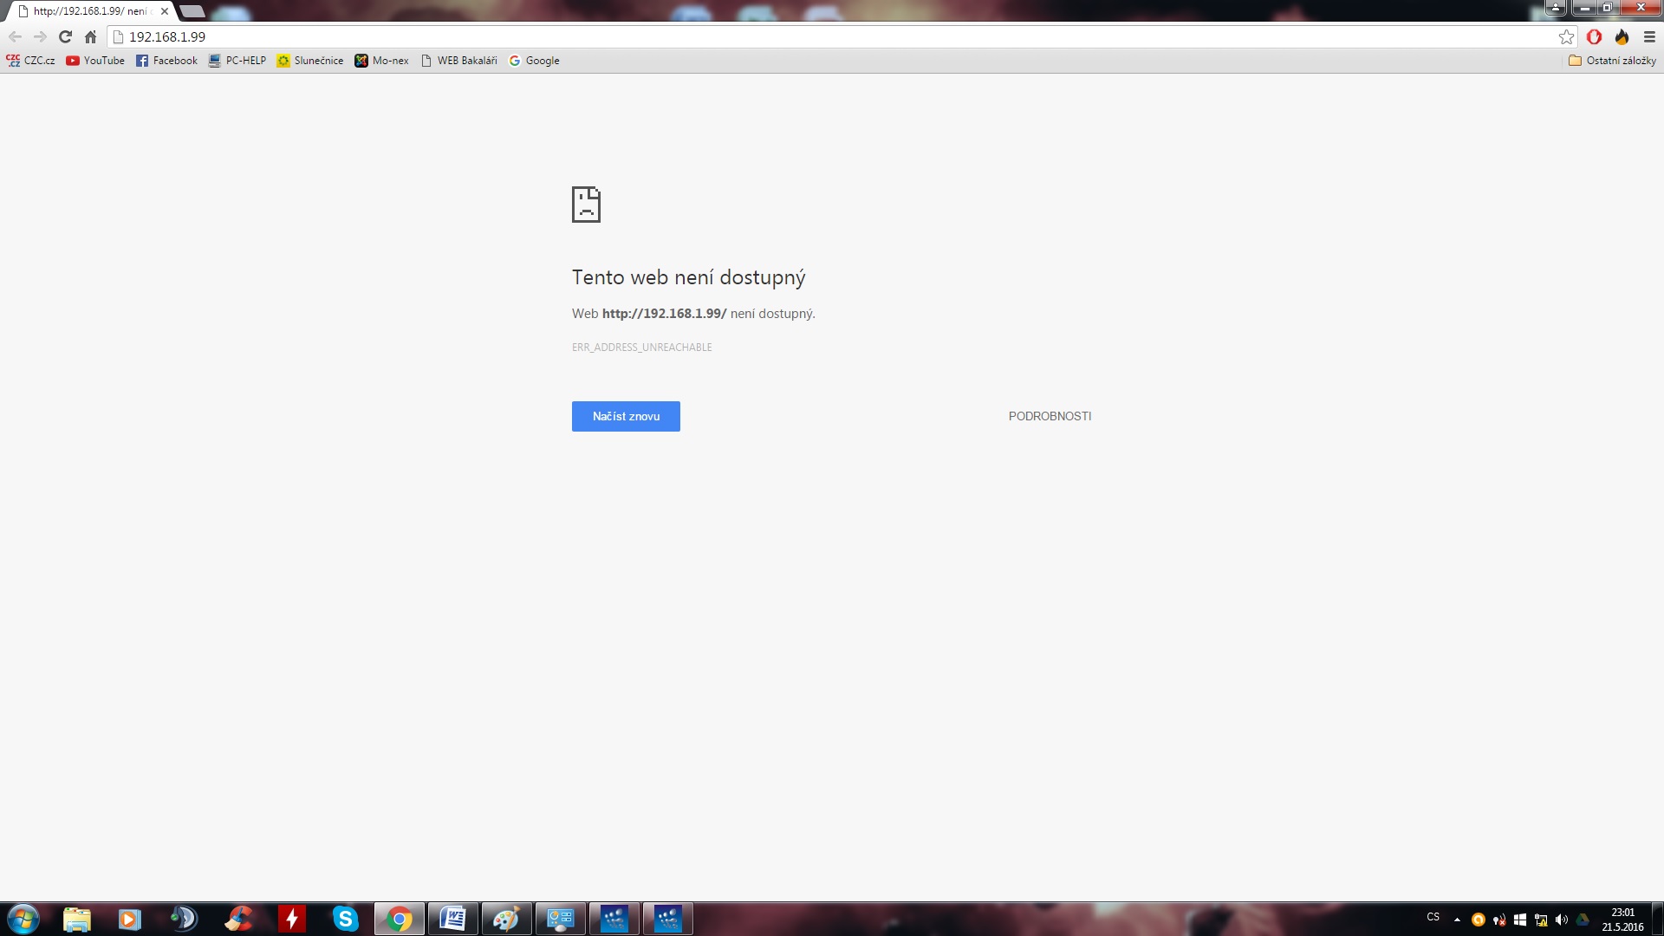Click the reload page icon
The height and width of the screenshot is (936, 1664).
click(x=65, y=36)
